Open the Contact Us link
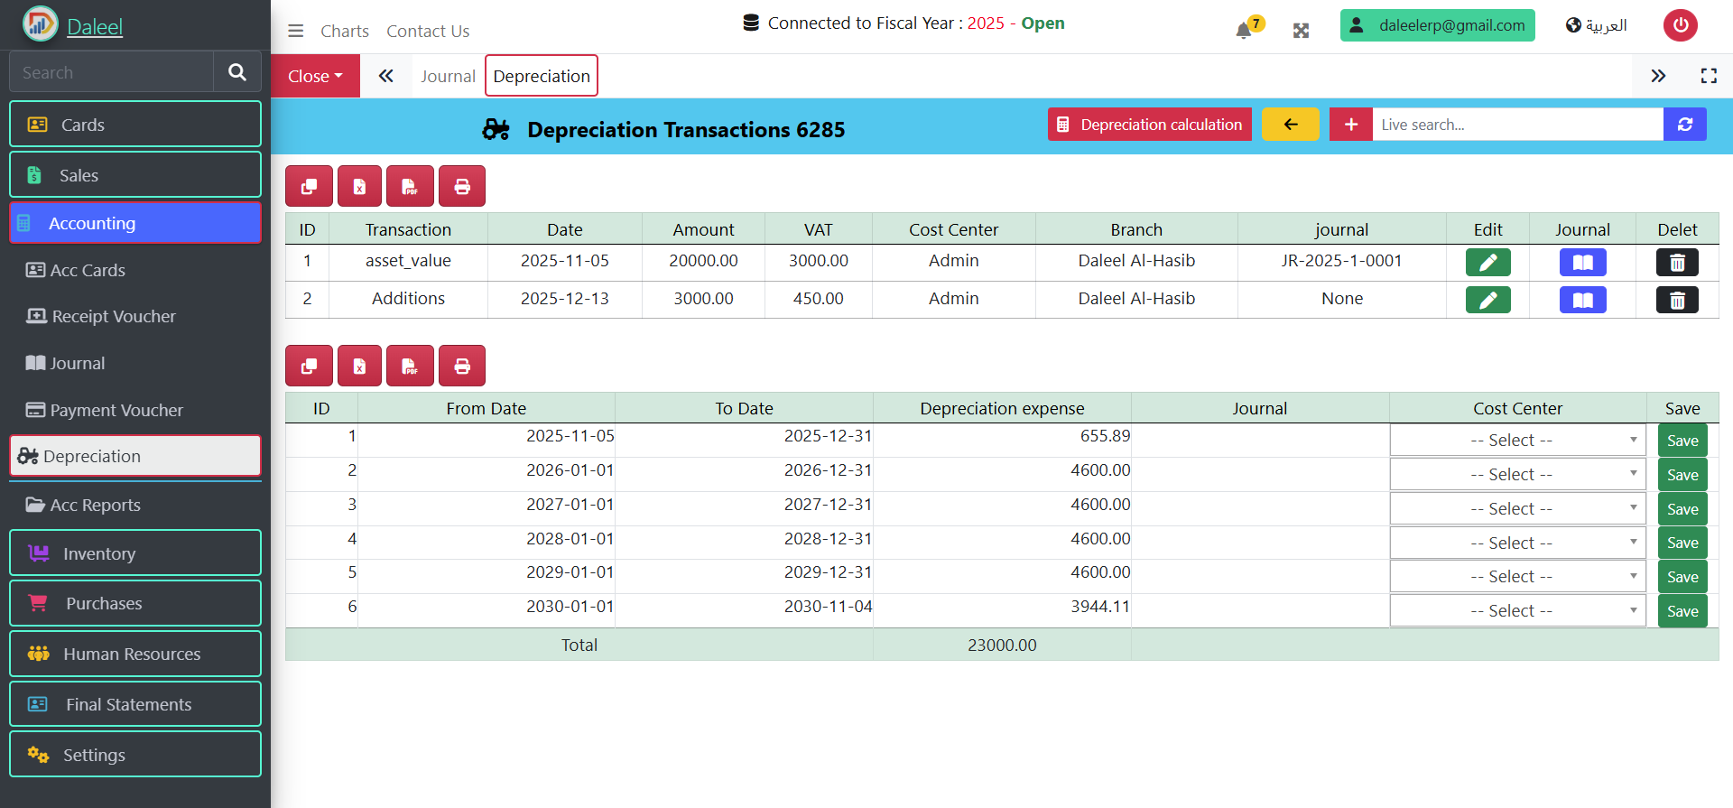Image resolution: width=1733 pixels, height=808 pixels. pyautogui.click(x=428, y=31)
